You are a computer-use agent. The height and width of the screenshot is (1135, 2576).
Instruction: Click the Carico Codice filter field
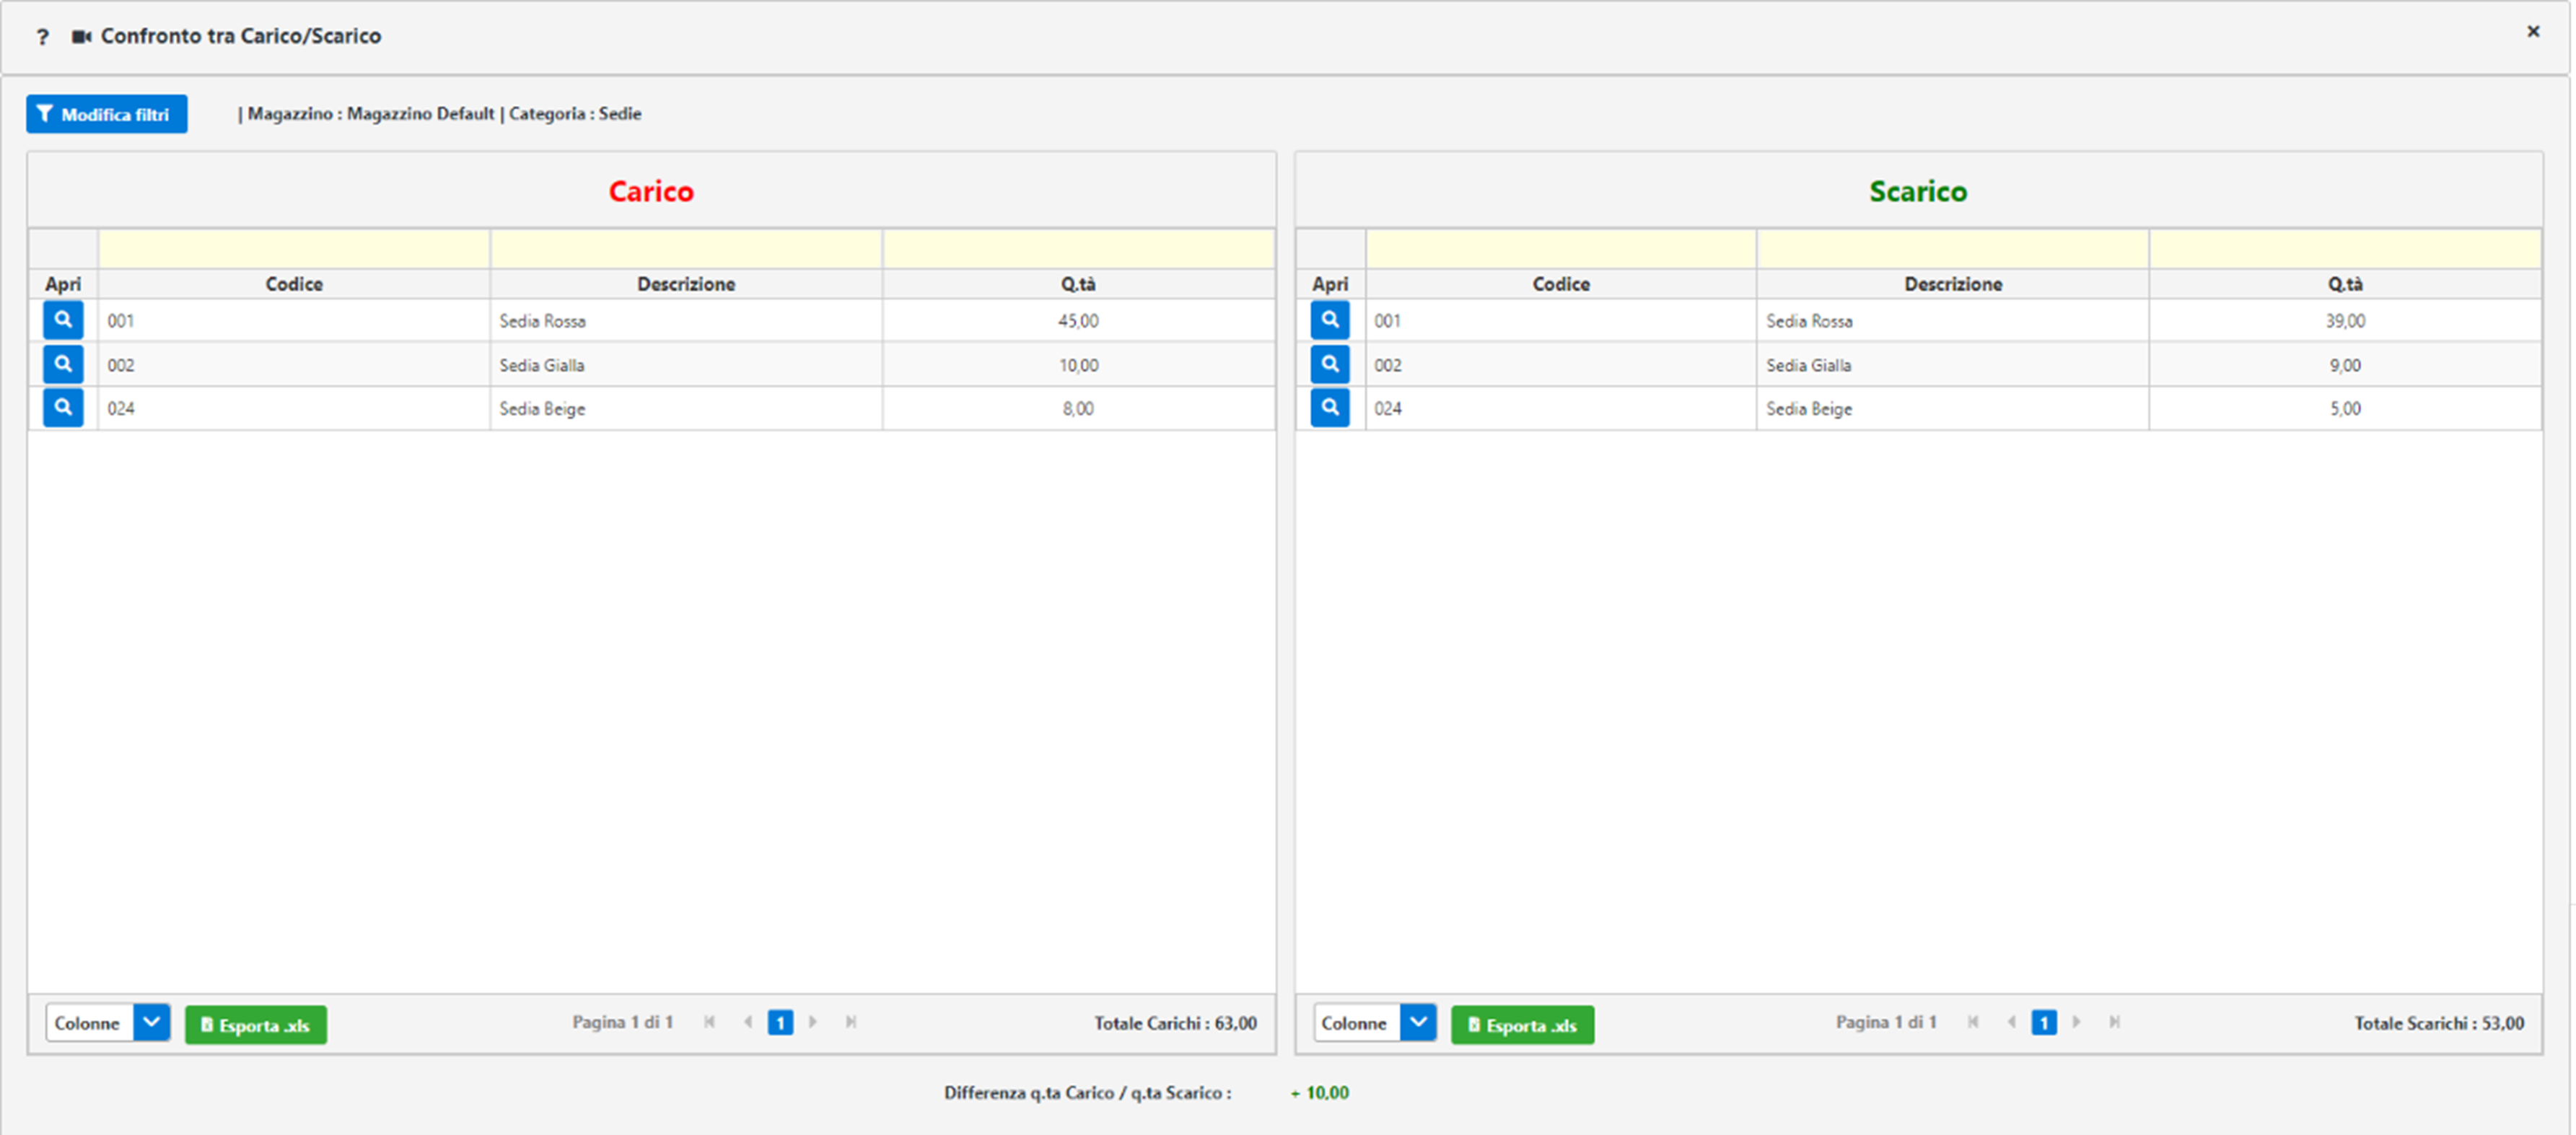tap(294, 249)
